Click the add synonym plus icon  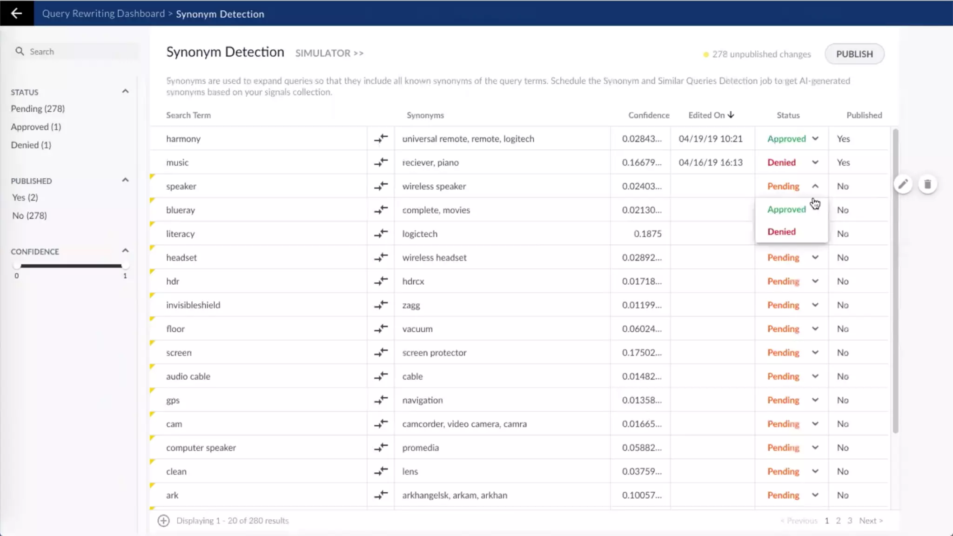click(x=163, y=521)
